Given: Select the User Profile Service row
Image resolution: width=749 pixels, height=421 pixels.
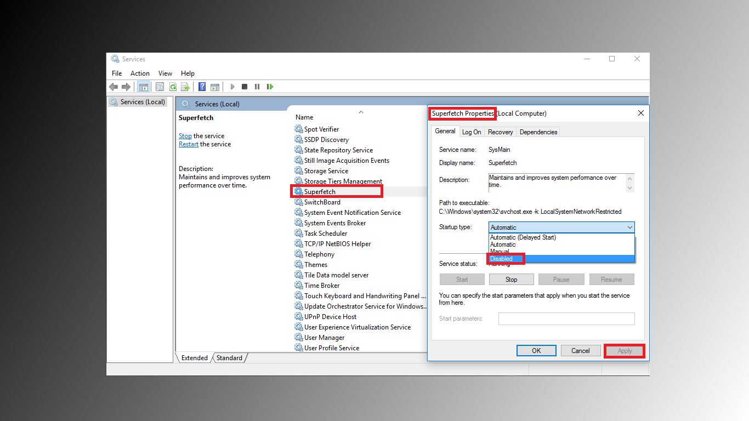Looking at the screenshot, I should pyautogui.click(x=360, y=348).
